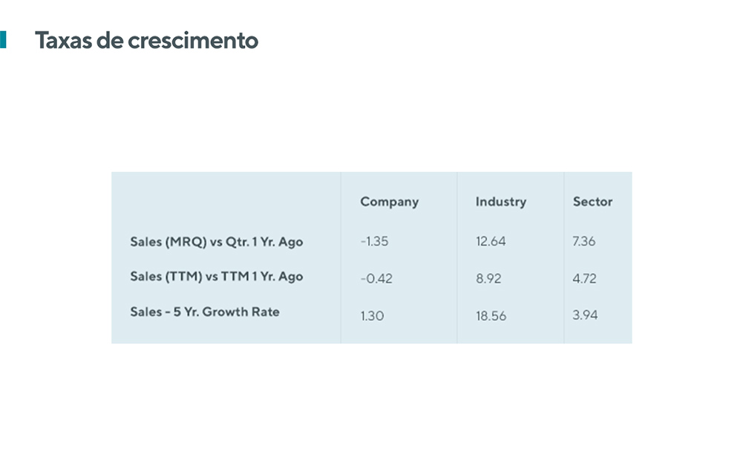The width and height of the screenshot is (743, 471).
Task: Click the divider between Company and Industry columns
Action: click(457, 258)
